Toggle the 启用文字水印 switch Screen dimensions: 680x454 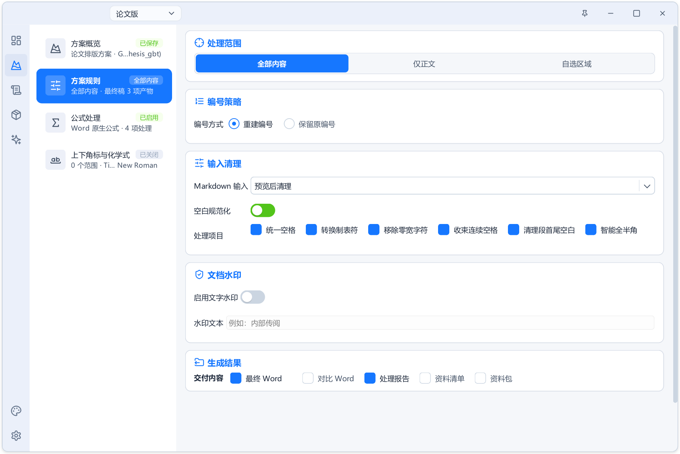click(x=253, y=297)
